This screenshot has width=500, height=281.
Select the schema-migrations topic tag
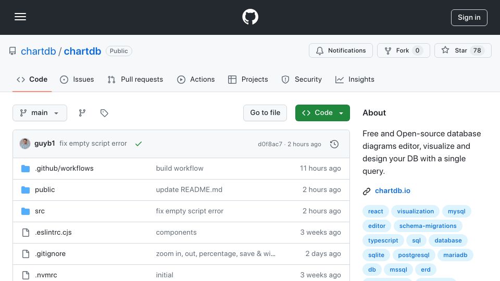pyautogui.click(x=428, y=226)
